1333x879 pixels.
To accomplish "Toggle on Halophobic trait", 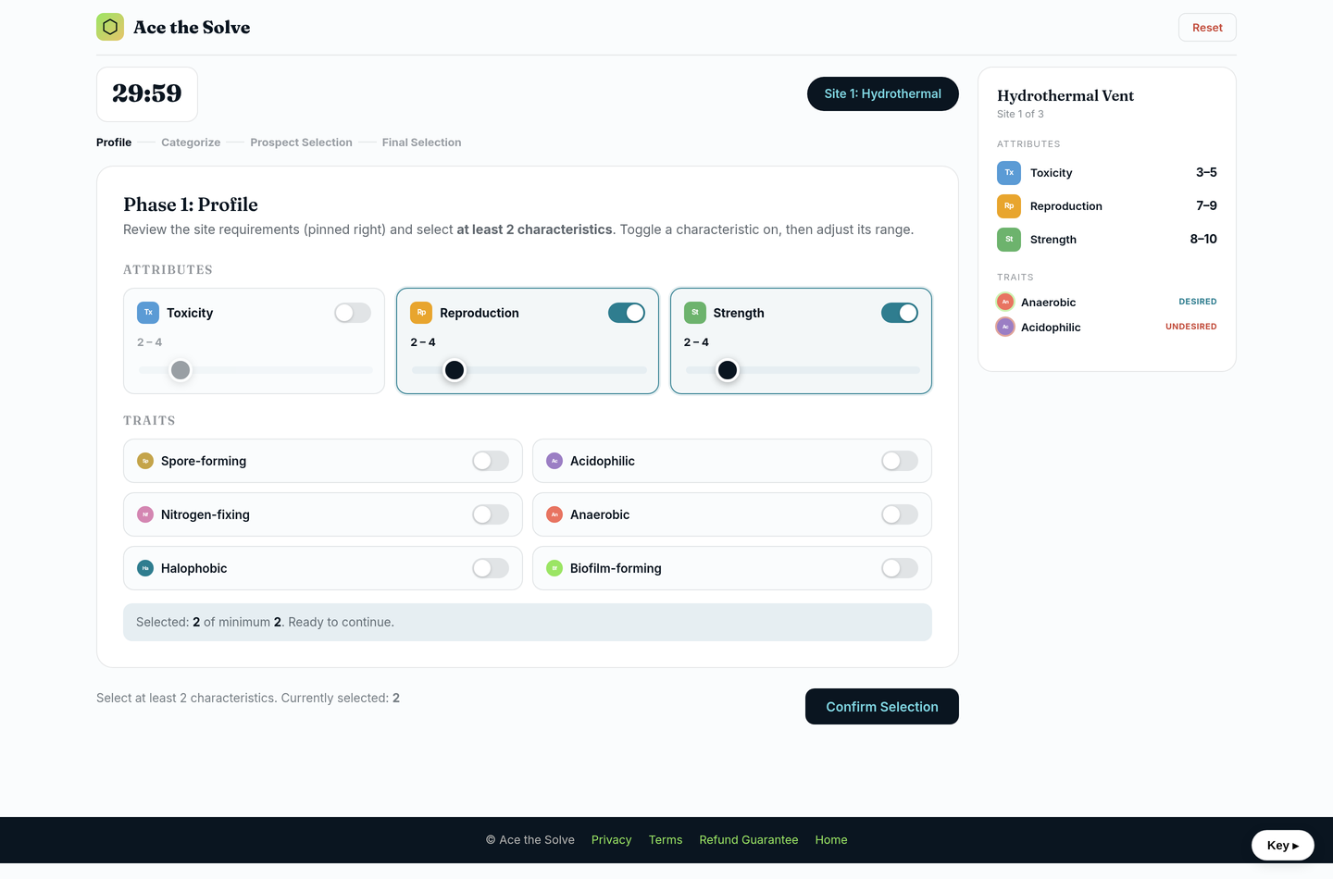I will (491, 568).
